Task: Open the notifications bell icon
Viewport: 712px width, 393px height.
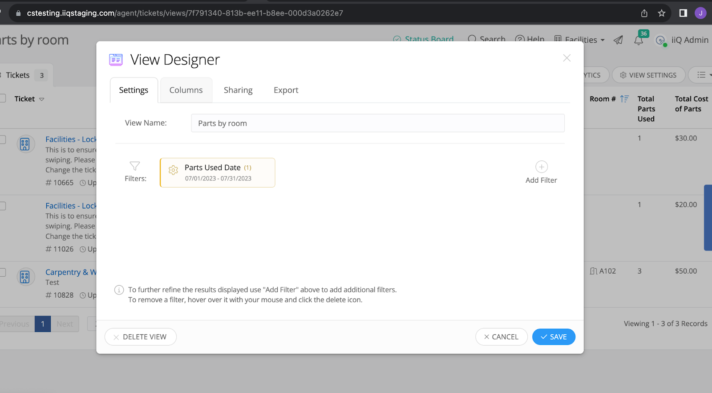Action: point(639,41)
